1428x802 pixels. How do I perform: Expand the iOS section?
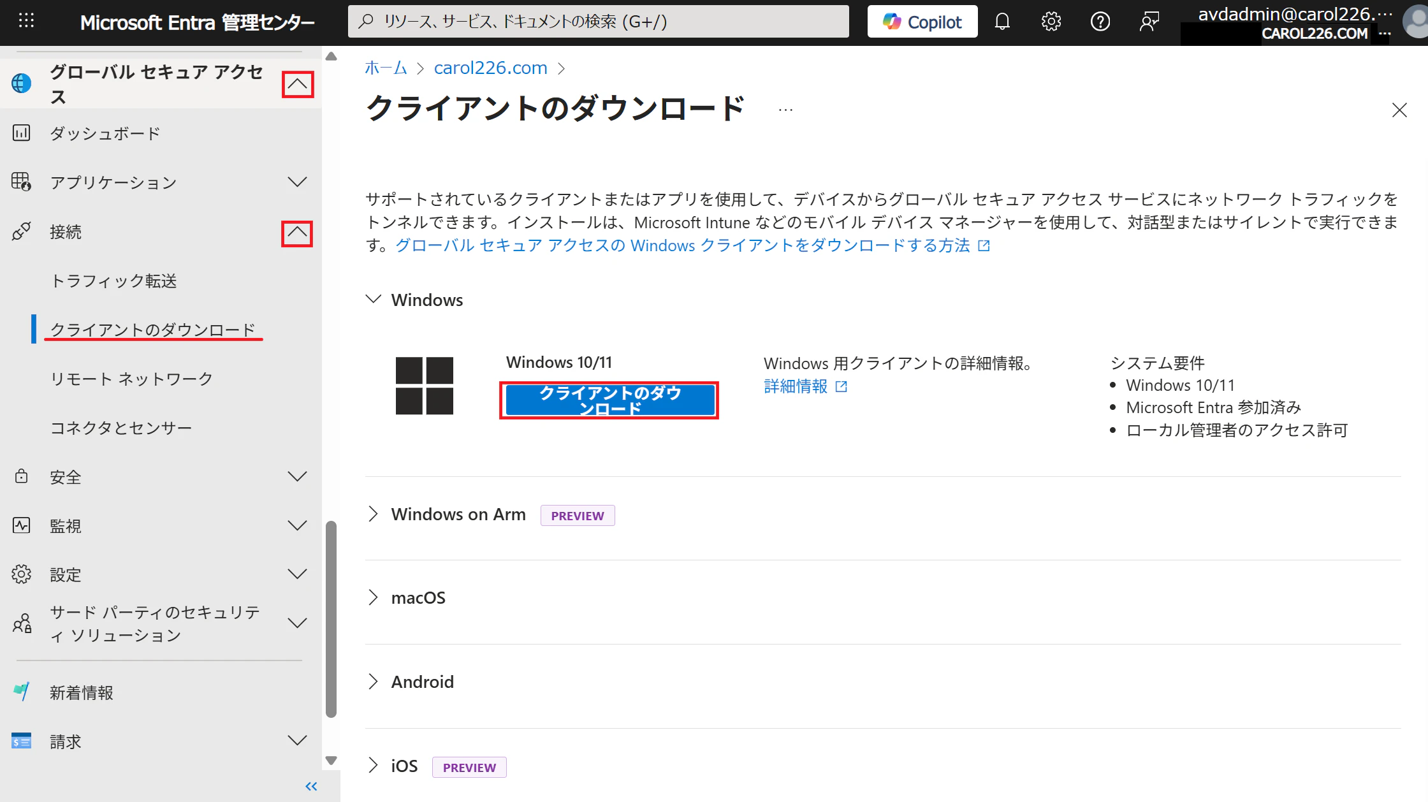[374, 765]
